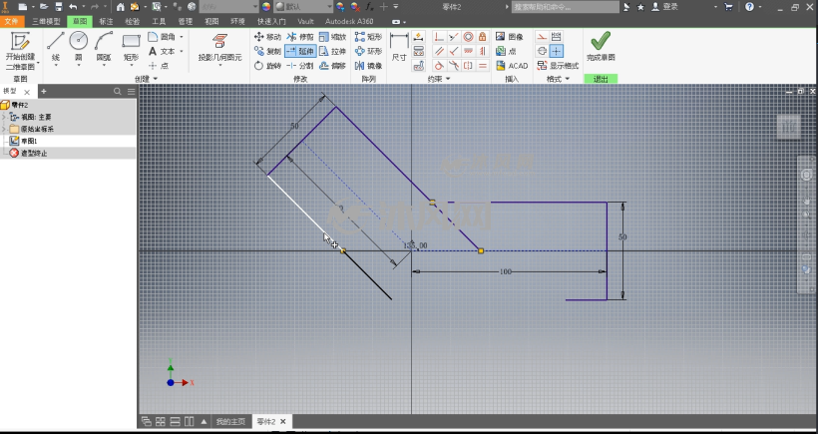Apply the Fix (lock) constraint icon

(483, 37)
